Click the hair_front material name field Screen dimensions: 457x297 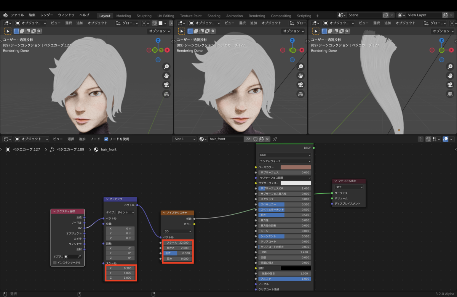pos(225,139)
